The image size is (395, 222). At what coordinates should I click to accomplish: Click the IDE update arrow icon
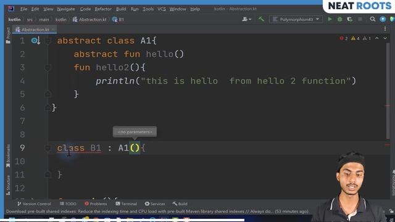[x=383, y=19]
